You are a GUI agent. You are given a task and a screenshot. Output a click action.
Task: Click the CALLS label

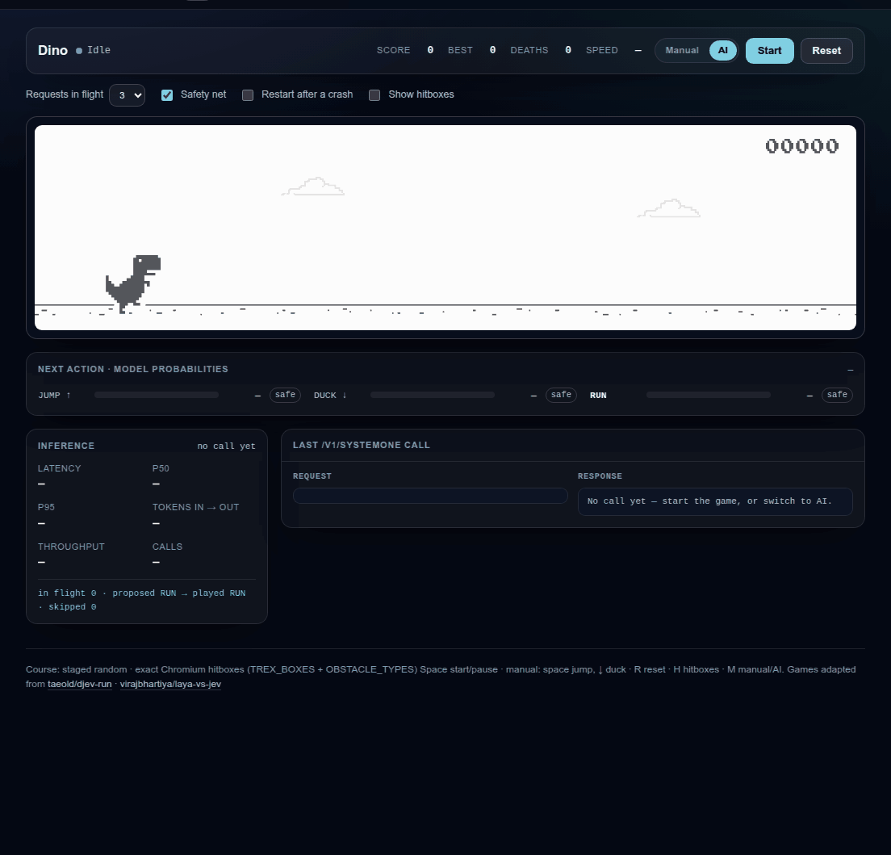point(167,547)
